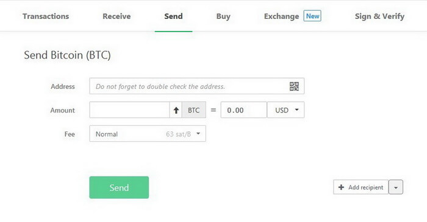The image size is (427, 222).
Task: Select the active Send tab
Action: click(x=173, y=16)
